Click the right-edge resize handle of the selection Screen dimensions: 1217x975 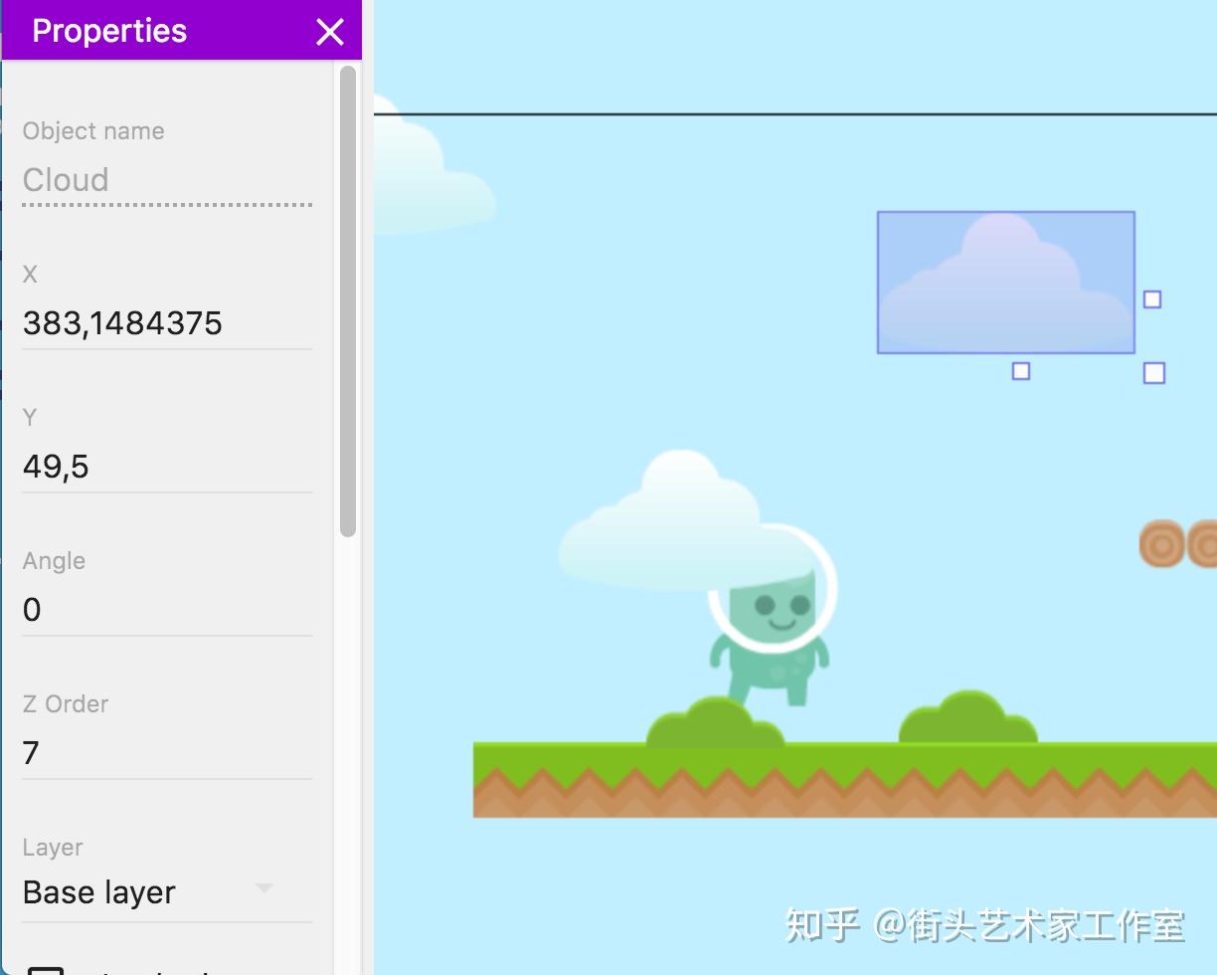pos(1152,297)
